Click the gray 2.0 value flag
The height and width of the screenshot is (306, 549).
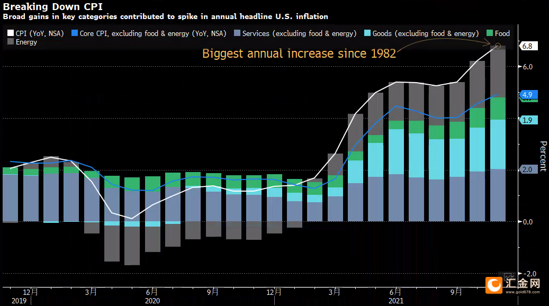(x=528, y=169)
